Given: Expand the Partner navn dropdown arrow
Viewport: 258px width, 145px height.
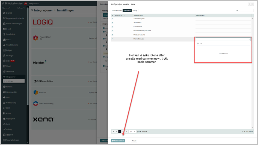Looking at the screenshot, I should coord(249,40).
